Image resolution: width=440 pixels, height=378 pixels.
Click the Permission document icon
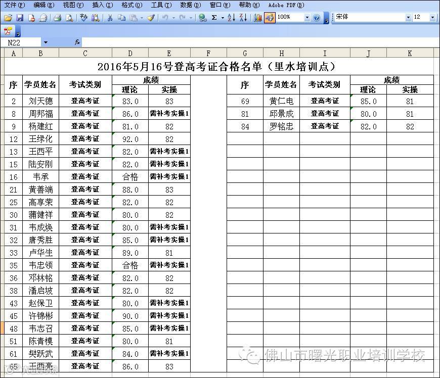pyautogui.click(x=31, y=18)
